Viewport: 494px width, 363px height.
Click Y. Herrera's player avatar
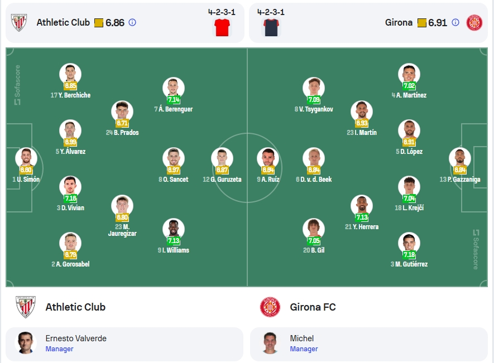click(362, 206)
